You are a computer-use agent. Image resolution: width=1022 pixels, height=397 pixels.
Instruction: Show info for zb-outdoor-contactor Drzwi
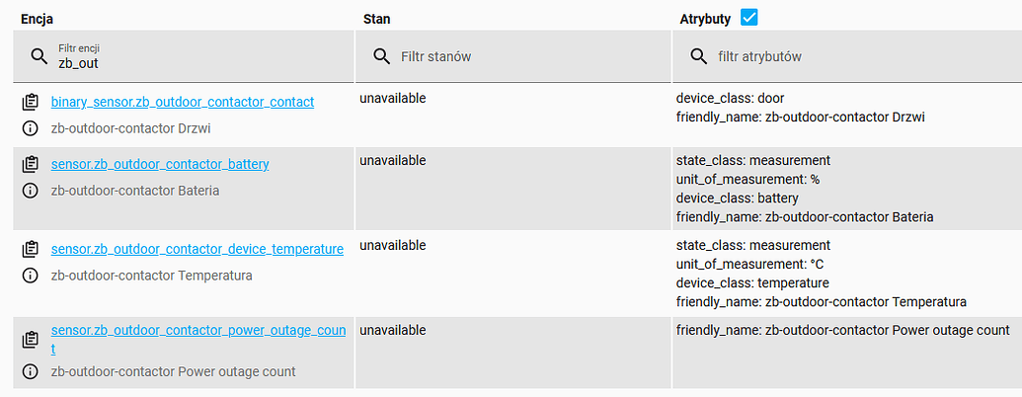[30, 128]
